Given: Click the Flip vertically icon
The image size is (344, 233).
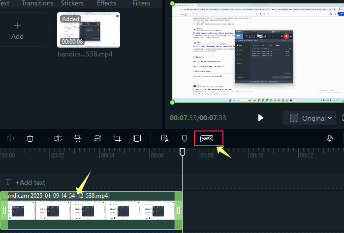Looking at the screenshot, I should coord(77,139).
